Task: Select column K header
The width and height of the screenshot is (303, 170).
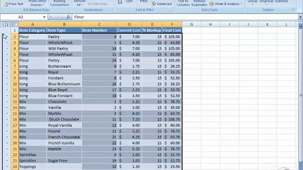Action: pos(267,24)
